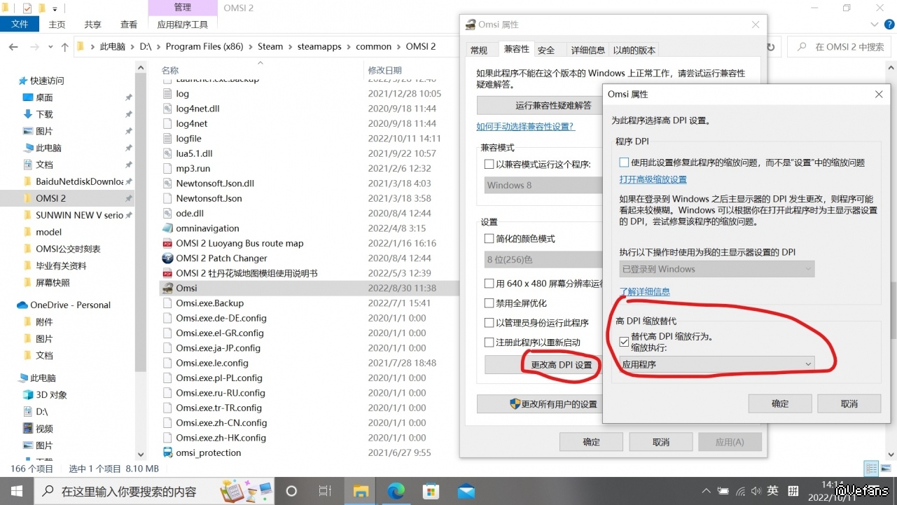Switch to details view via status bar icon
The height and width of the screenshot is (505, 897).
tap(871, 469)
